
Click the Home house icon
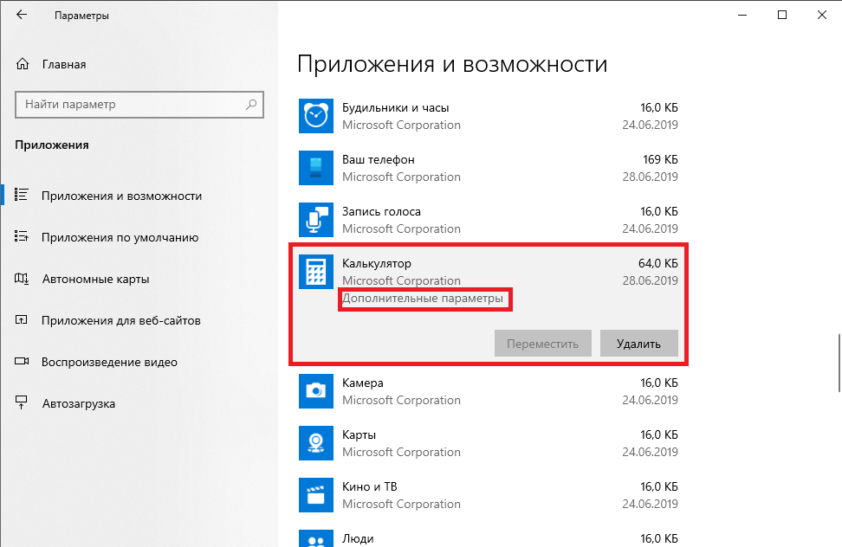tap(22, 64)
